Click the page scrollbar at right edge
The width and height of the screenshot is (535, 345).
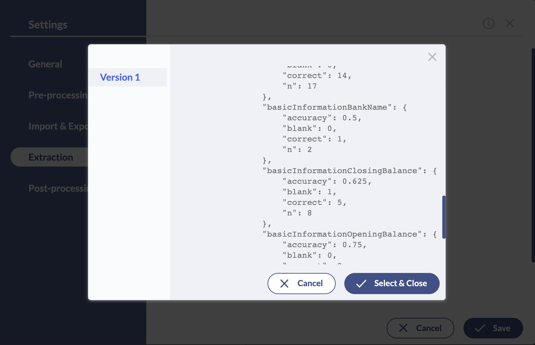coord(533,155)
